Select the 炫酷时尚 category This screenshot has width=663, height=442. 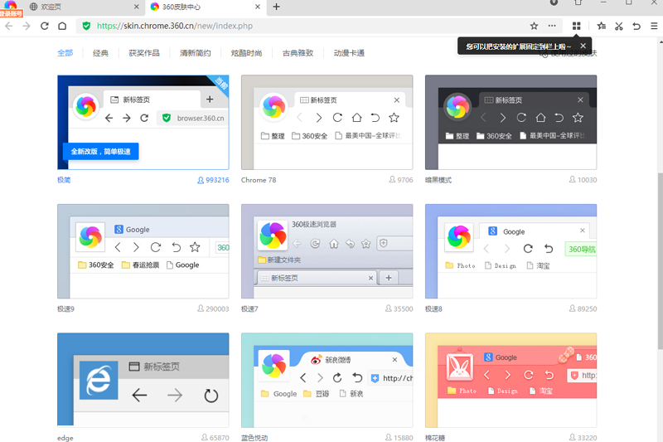246,53
